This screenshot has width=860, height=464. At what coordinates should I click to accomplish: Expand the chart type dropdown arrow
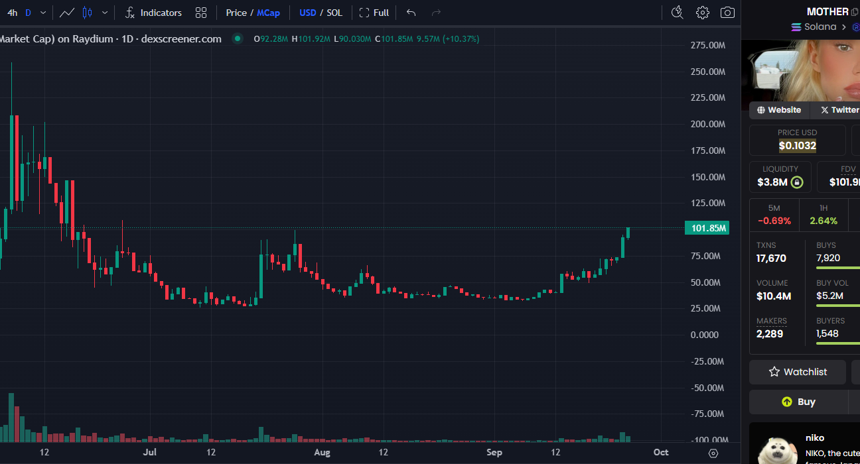tap(105, 13)
